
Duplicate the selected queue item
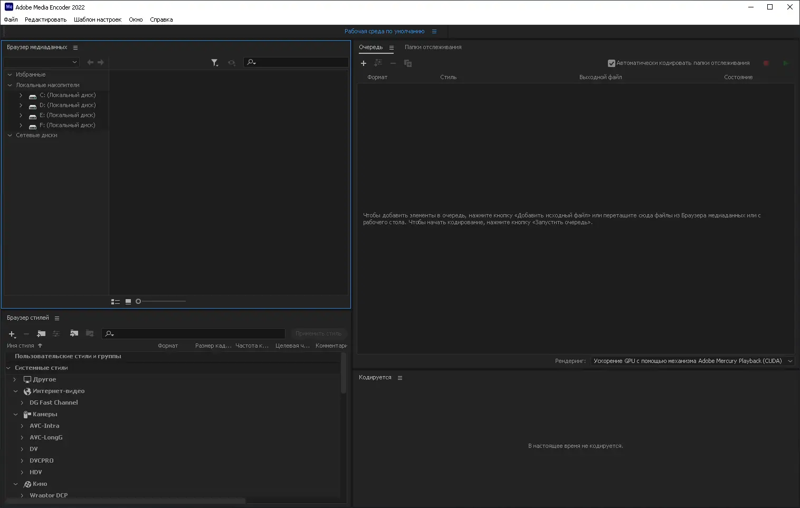tap(408, 63)
